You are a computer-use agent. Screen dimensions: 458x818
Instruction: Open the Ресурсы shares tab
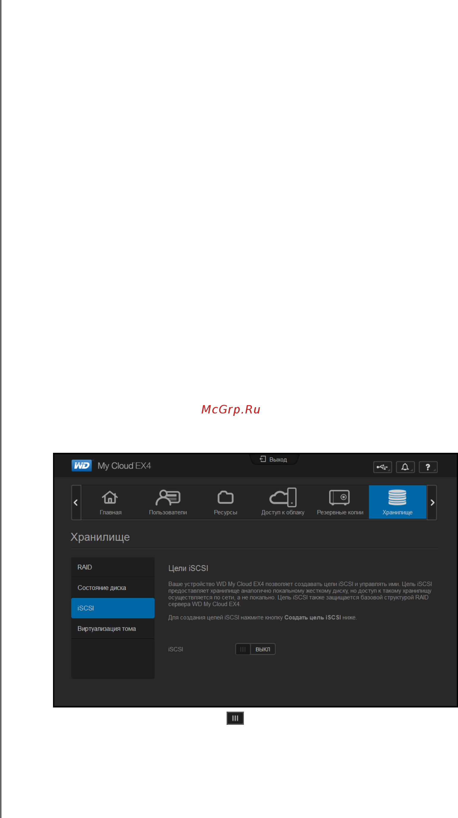[x=225, y=502]
